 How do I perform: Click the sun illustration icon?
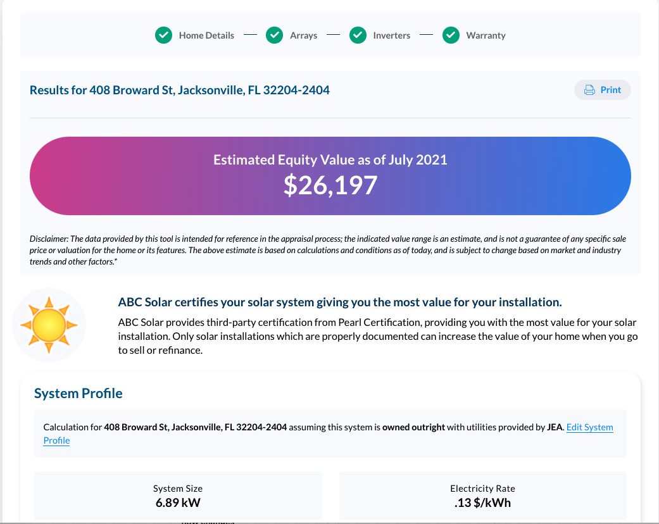[x=49, y=325]
